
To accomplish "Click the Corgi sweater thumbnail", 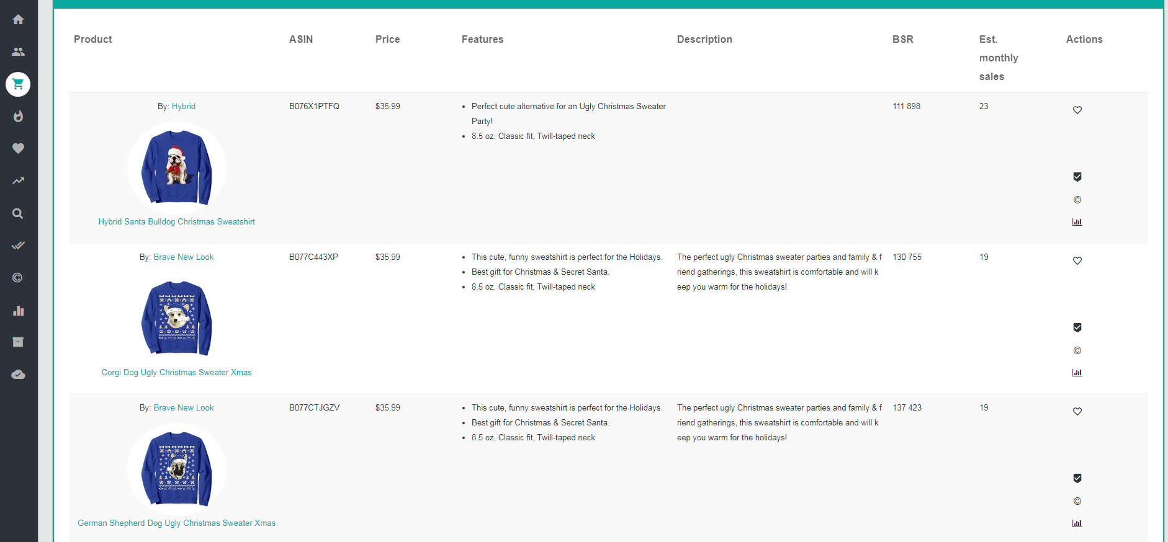I will click(x=177, y=318).
